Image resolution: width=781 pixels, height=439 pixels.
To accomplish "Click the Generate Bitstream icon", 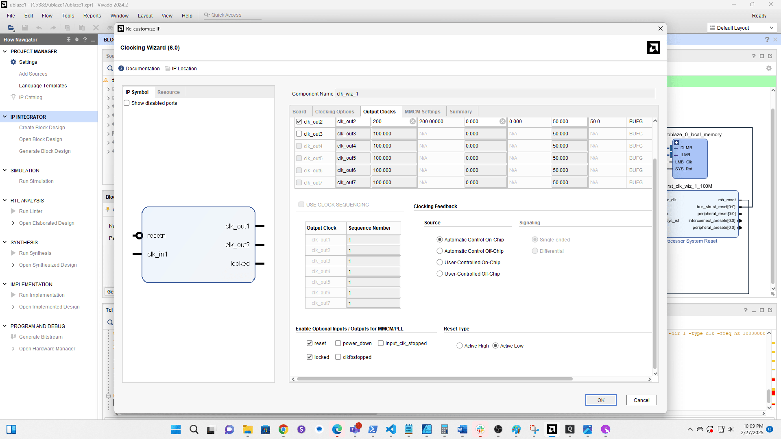I will [13, 337].
